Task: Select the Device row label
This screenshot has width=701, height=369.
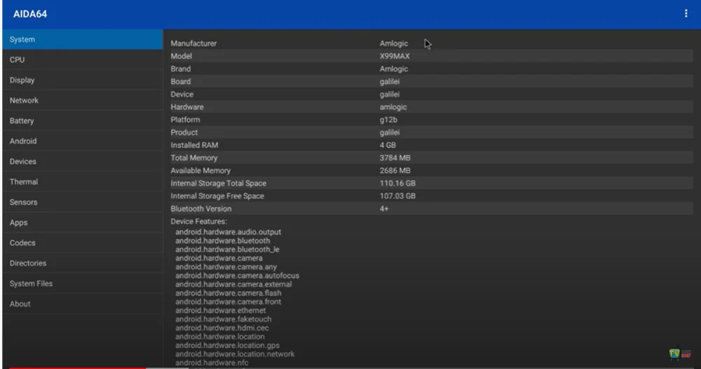Action: (x=182, y=95)
